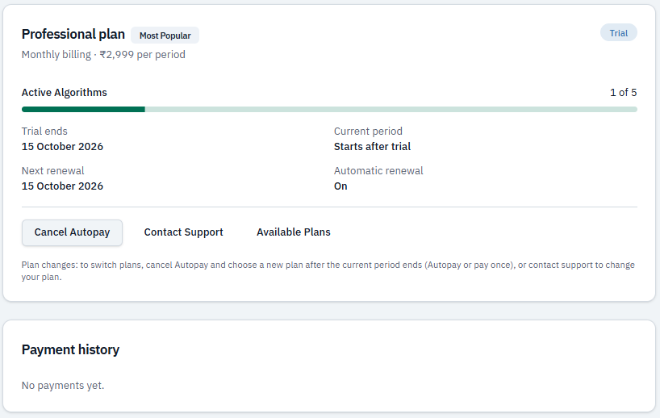Screen dimensions: 660x418
Task: Click the Trial ends label
Action: point(44,132)
